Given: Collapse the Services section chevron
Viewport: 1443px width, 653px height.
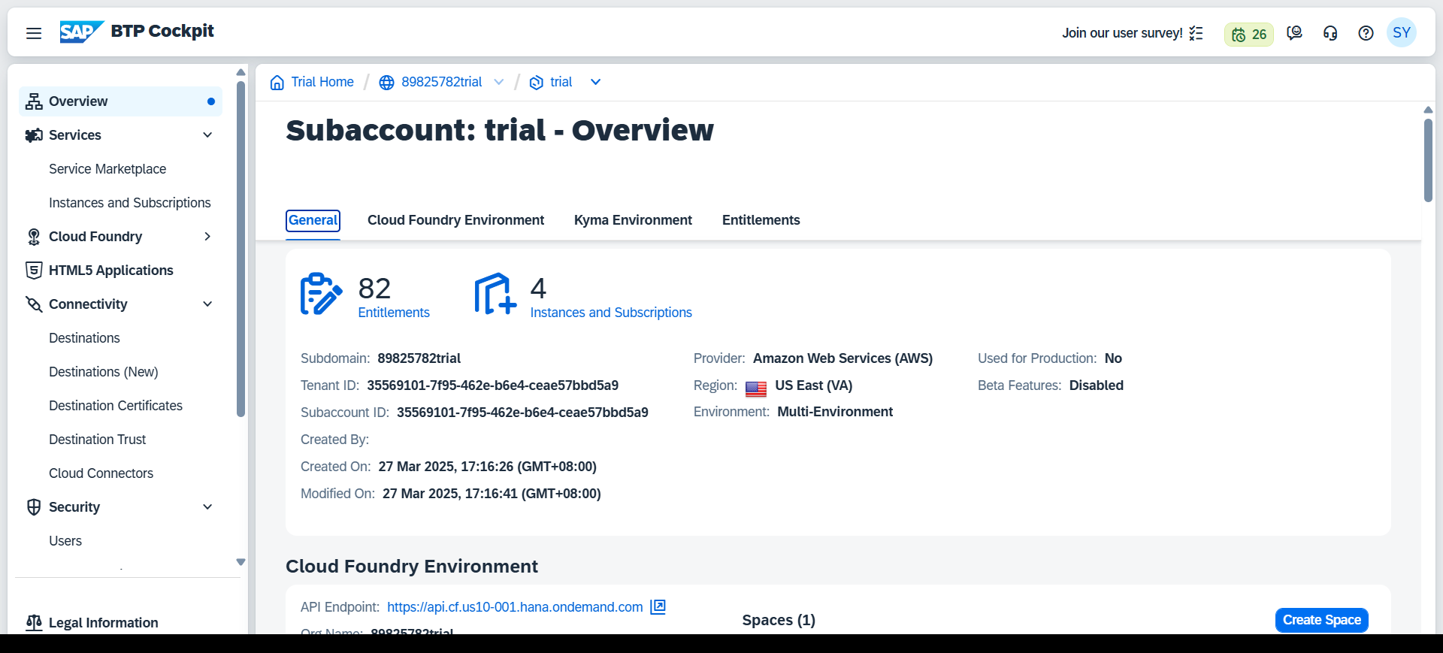Looking at the screenshot, I should click(208, 135).
